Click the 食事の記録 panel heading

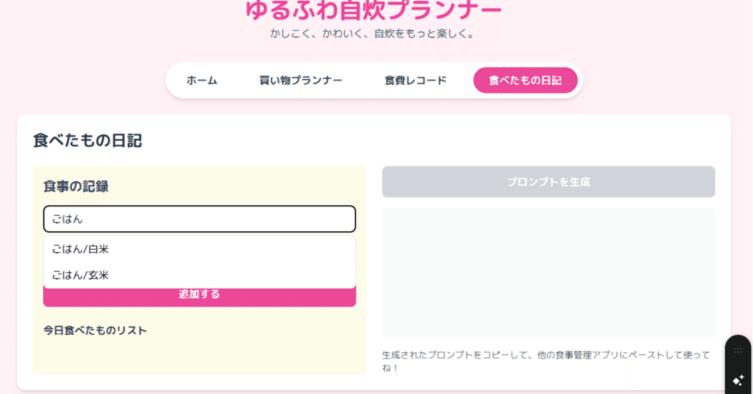pyautogui.click(x=76, y=186)
